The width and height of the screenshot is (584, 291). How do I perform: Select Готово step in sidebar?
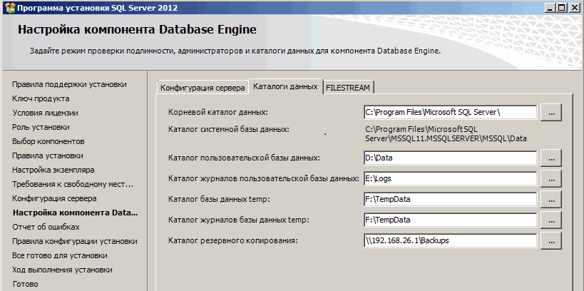pos(26,284)
